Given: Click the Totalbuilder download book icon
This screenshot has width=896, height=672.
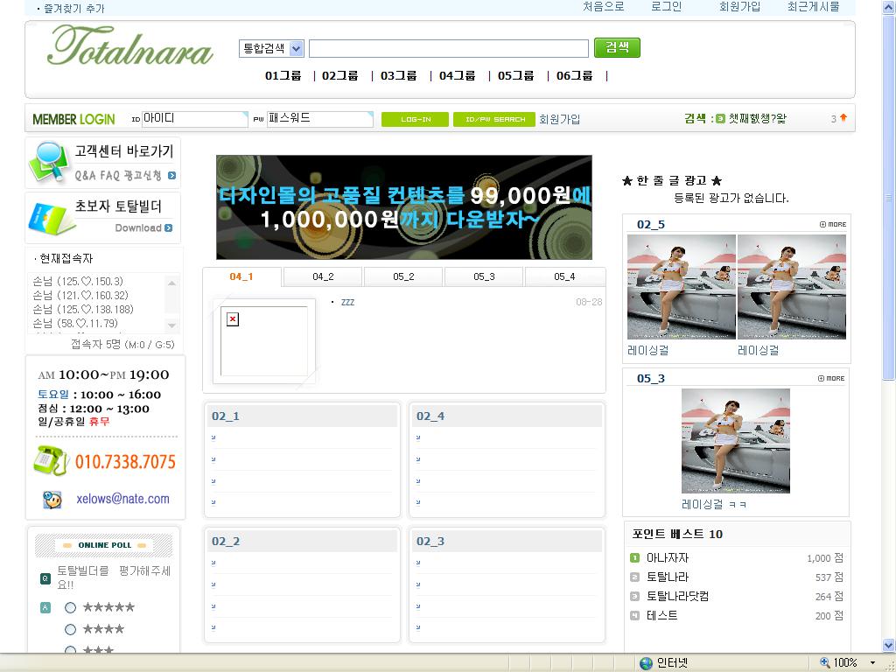Looking at the screenshot, I should (50, 218).
